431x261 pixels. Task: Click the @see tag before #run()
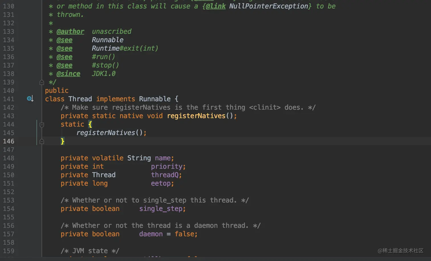64,57
